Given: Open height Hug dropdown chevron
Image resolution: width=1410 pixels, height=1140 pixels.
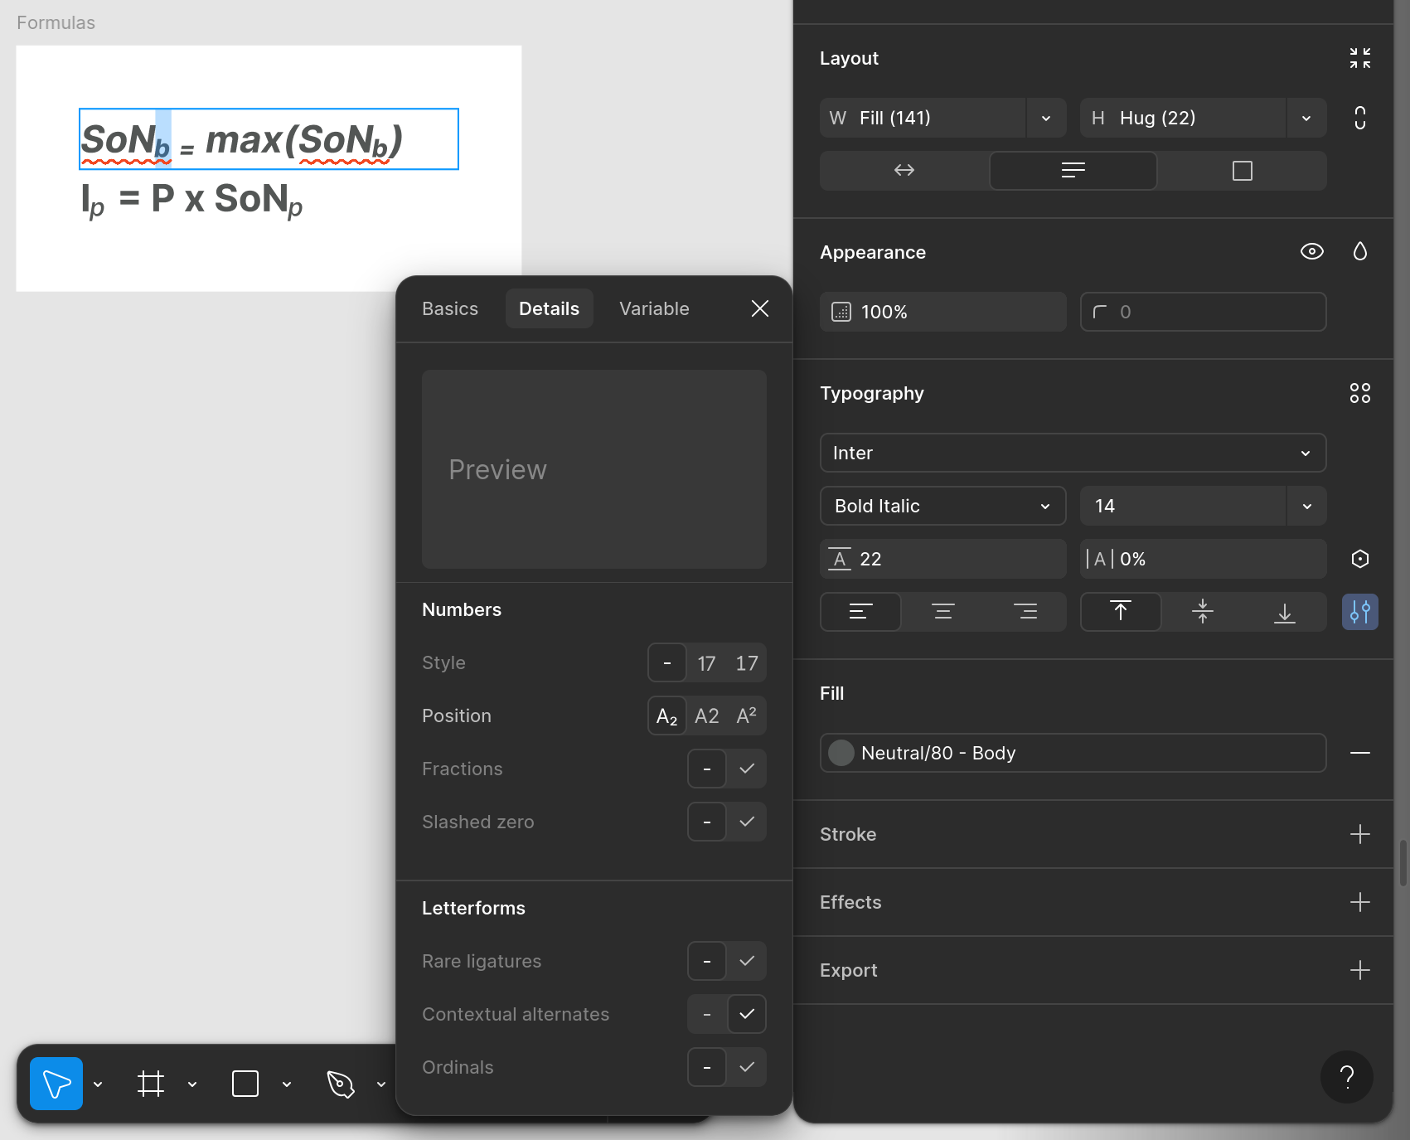Looking at the screenshot, I should pyautogui.click(x=1306, y=118).
